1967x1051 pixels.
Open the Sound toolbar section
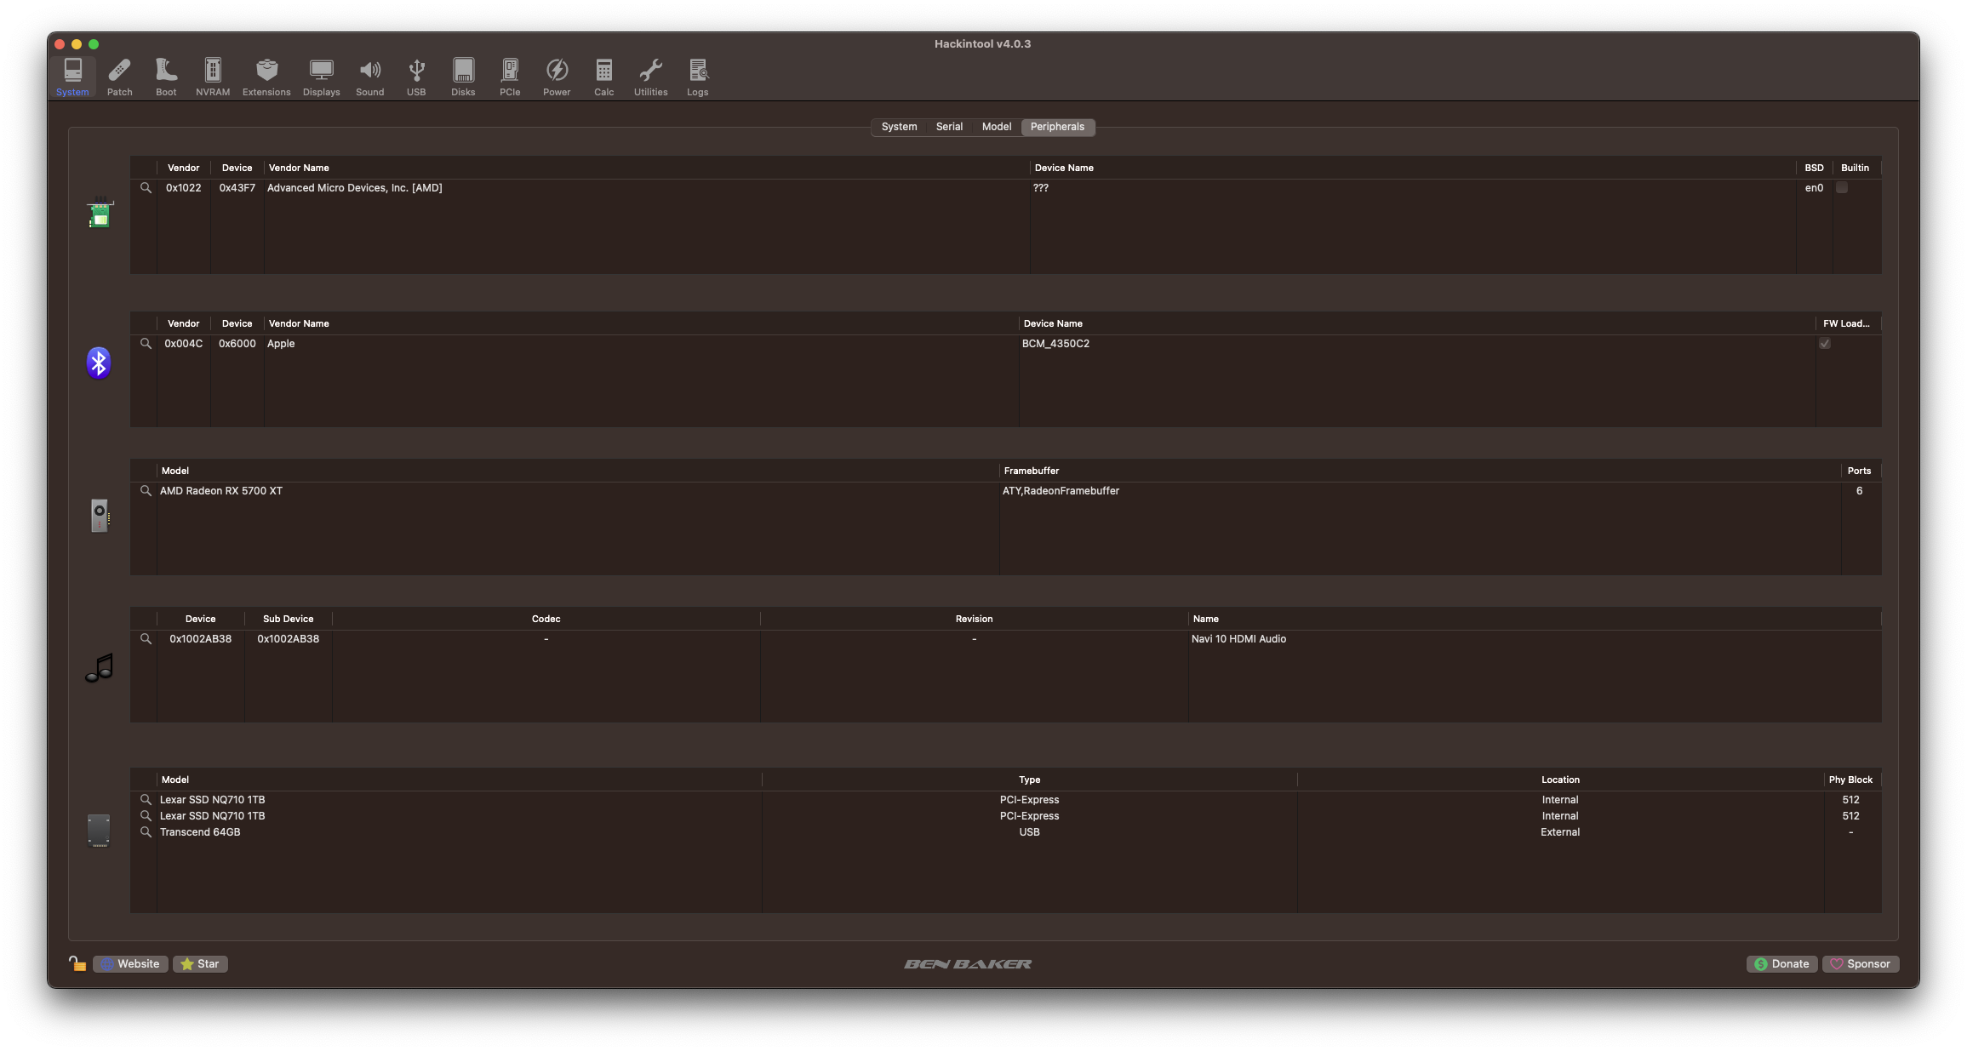tap(369, 77)
